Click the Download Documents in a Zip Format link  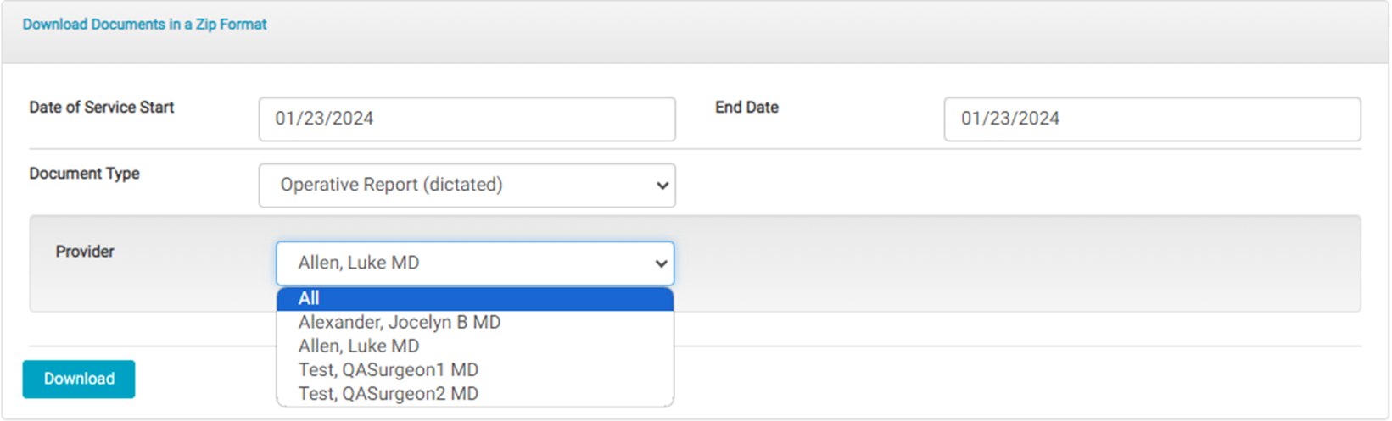pyautogui.click(x=144, y=25)
